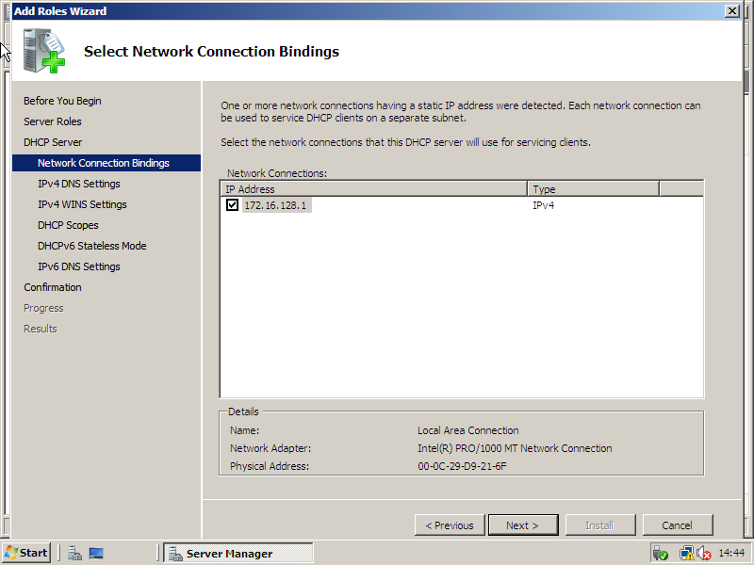Click Show Desktop quick launch icon

click(96, 553)
